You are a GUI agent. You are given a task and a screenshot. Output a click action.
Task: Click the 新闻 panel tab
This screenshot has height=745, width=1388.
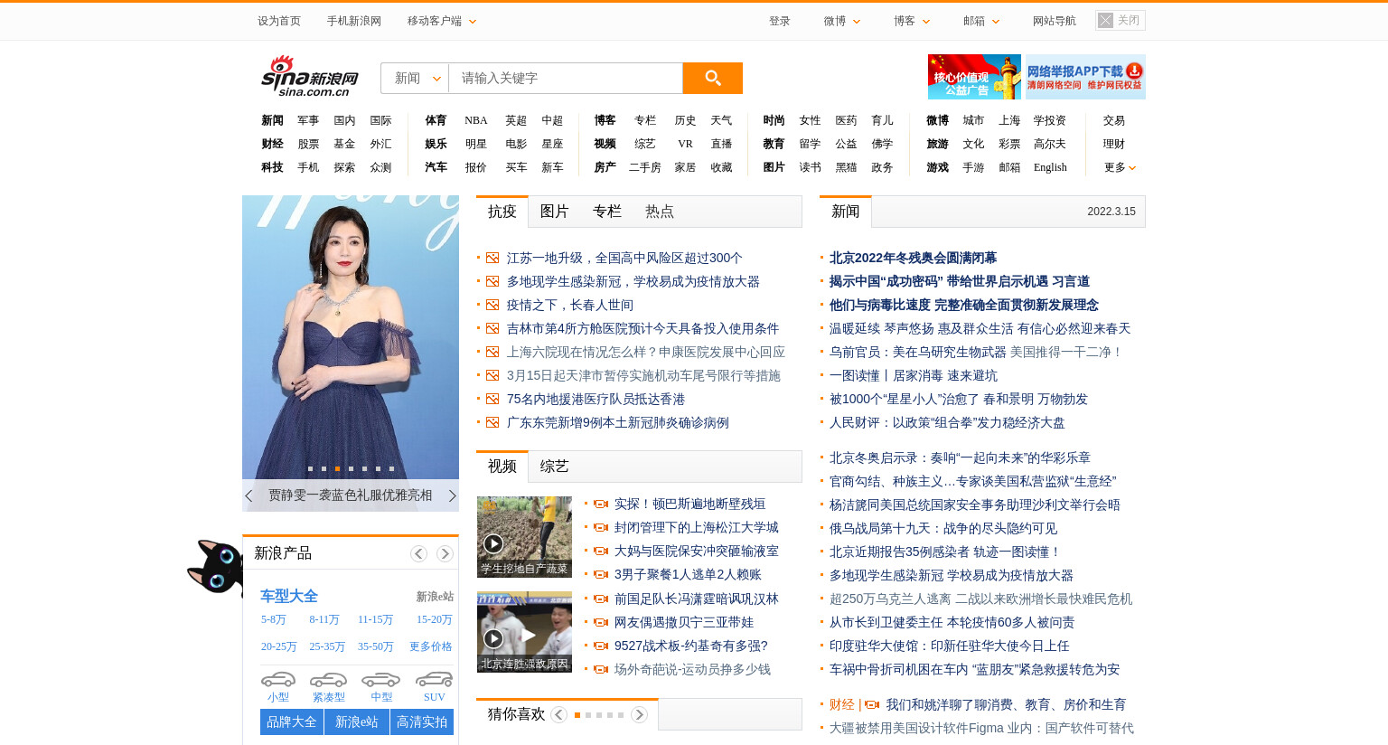(846, 212)
